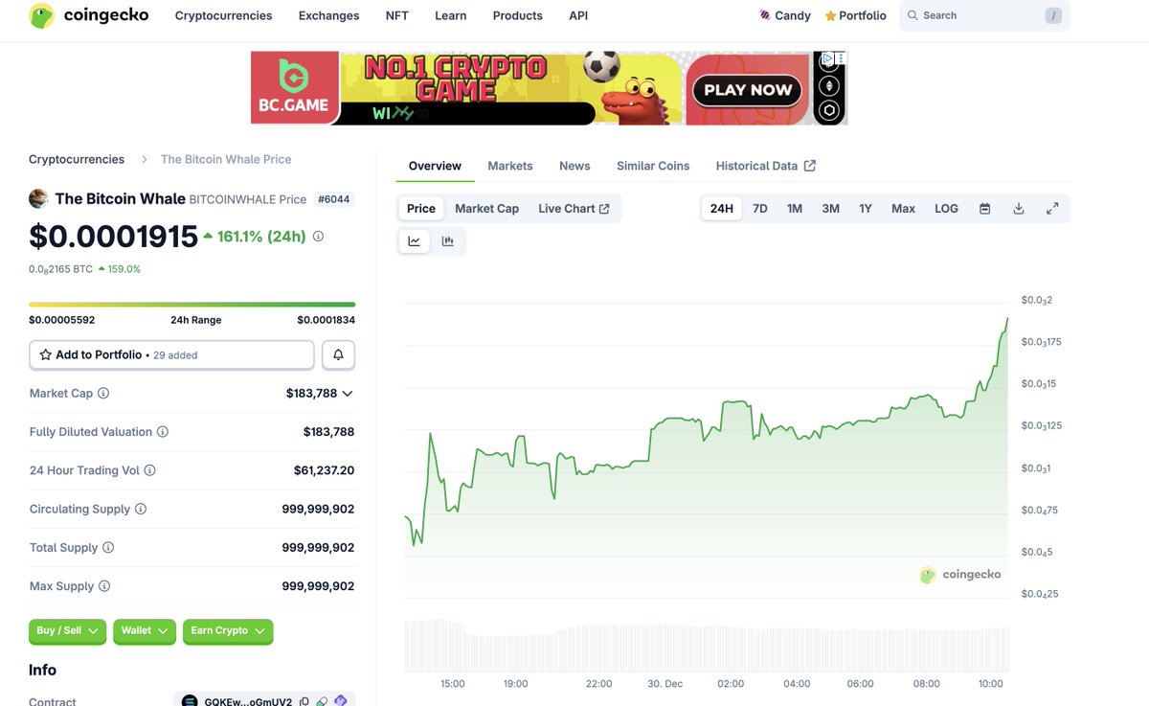The height and width of the screenshot is (706, 1149).
Task: Expand the Market Cap value chevron
Action: [x=348, y=394]
